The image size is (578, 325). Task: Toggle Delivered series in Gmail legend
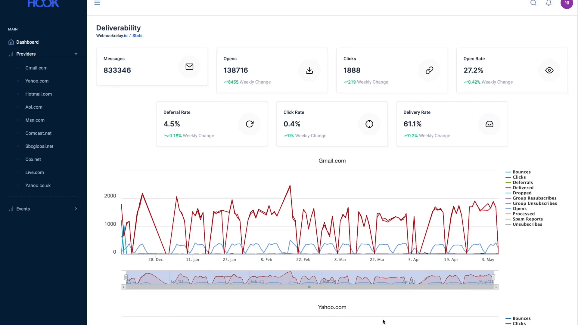point(523,188)
